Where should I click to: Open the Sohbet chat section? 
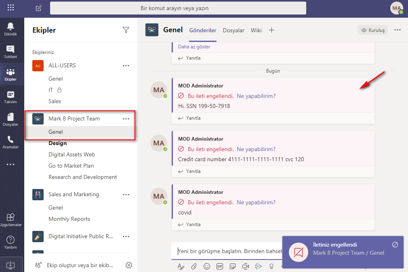point(11,52)
